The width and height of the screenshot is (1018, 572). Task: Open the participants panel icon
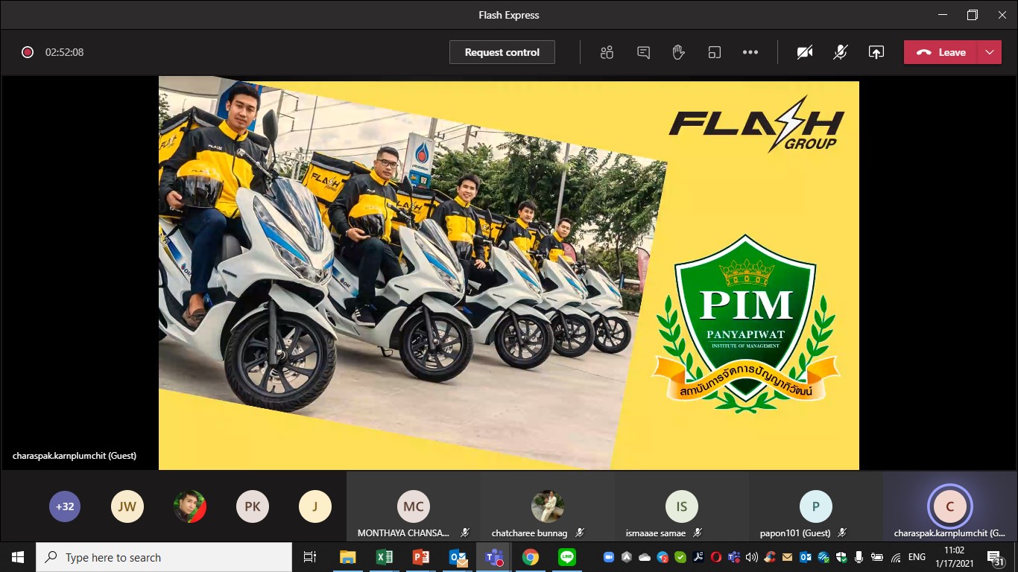pyautogui.click(x=607, y=52)
